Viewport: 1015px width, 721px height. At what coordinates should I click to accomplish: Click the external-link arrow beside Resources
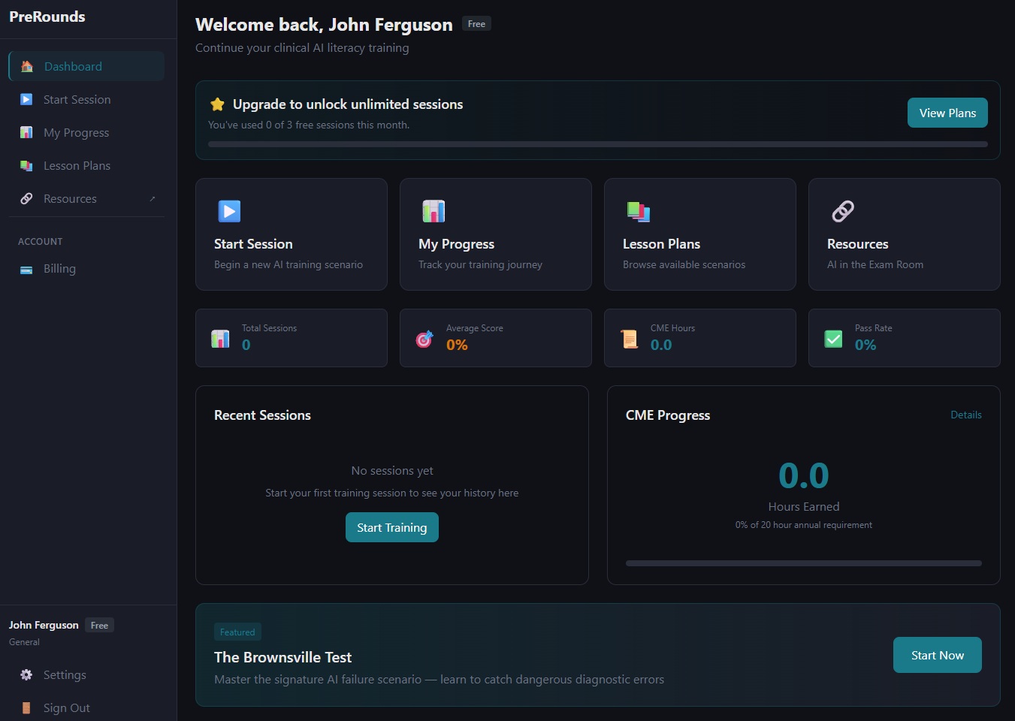pyautogui.click(x=152, y=198)
